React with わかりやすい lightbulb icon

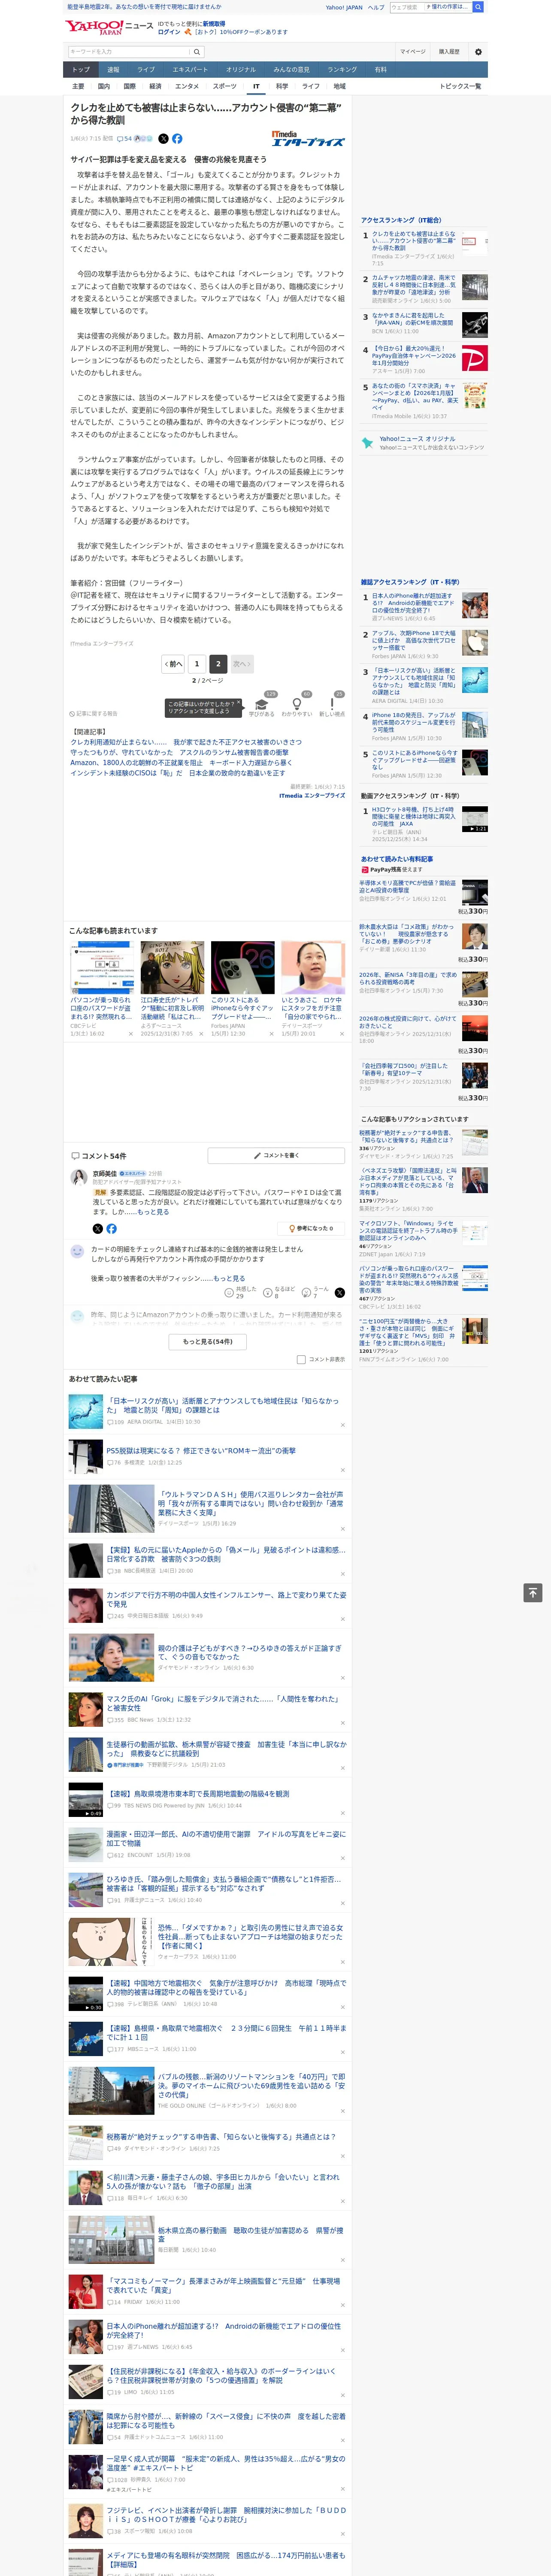(296, 705)
